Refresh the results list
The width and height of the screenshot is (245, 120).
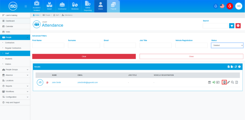[x=236, y=66]
